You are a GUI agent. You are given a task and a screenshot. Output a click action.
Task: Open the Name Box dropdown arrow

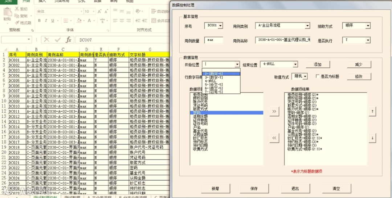[x=29, y=40]
